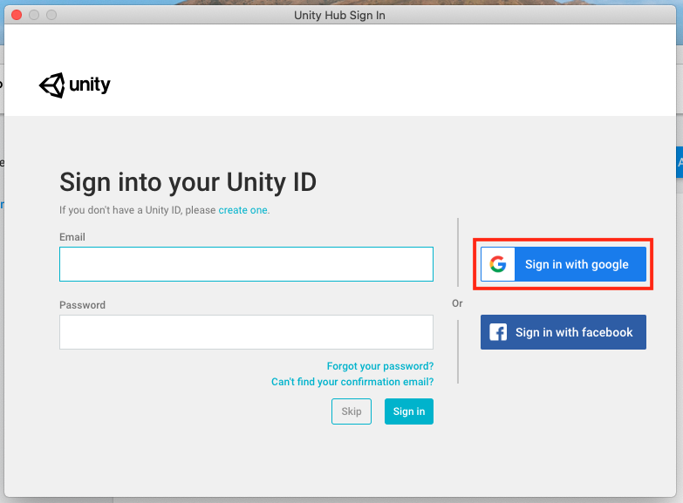Click the Password label text

click(82, 305)
